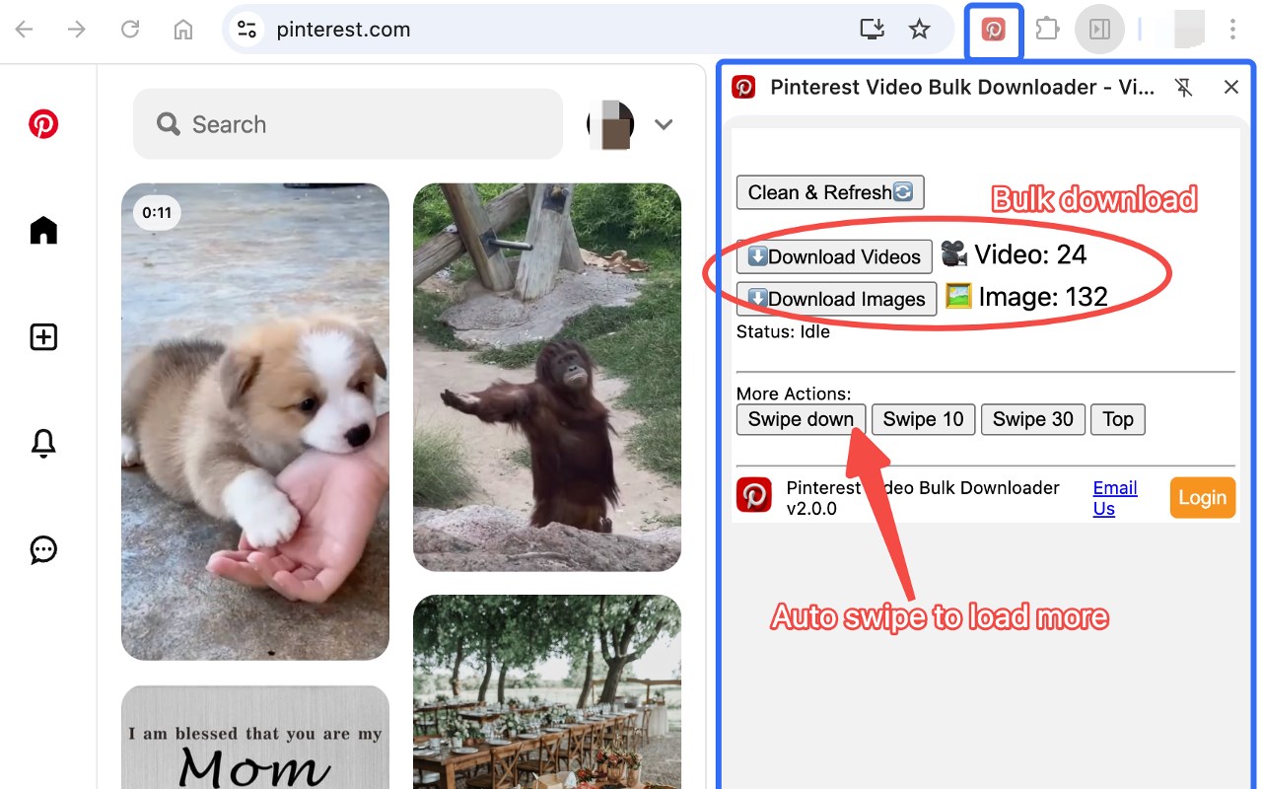Click the 'Pinterest Video Bulk Downloader v2.0.0' footer text
The image size is (1262, 789).
pyautogui.click(x=923, y=498)
